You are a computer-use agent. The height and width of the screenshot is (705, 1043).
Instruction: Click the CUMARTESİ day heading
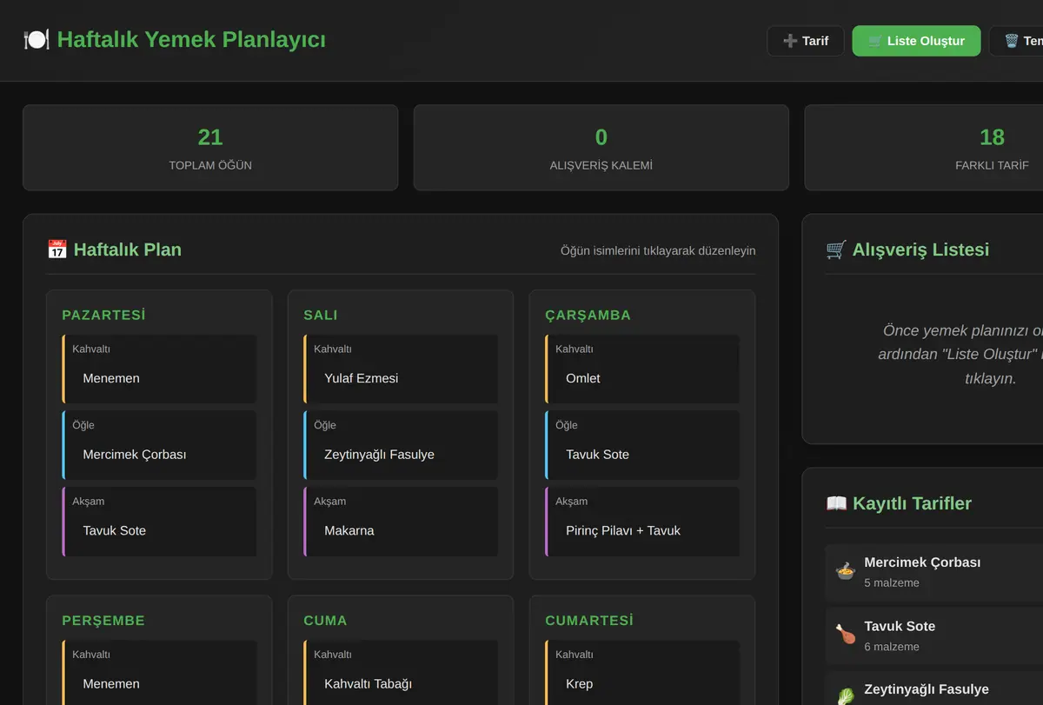589,621
